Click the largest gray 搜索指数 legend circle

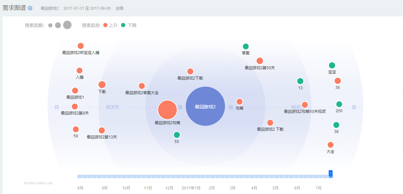pos(67,25)
